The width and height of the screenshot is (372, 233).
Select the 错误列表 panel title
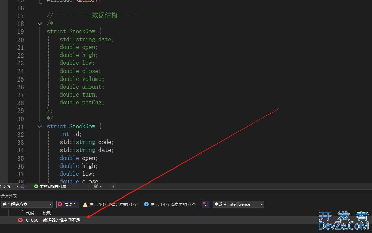[x=9, y=196]
